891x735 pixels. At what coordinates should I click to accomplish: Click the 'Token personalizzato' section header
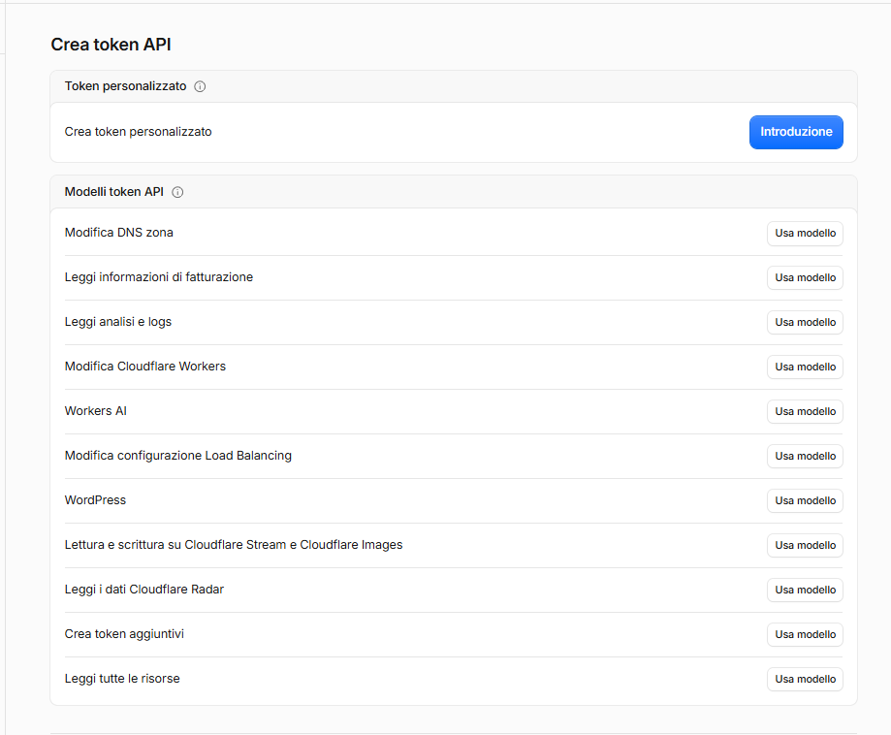[126, 86]
